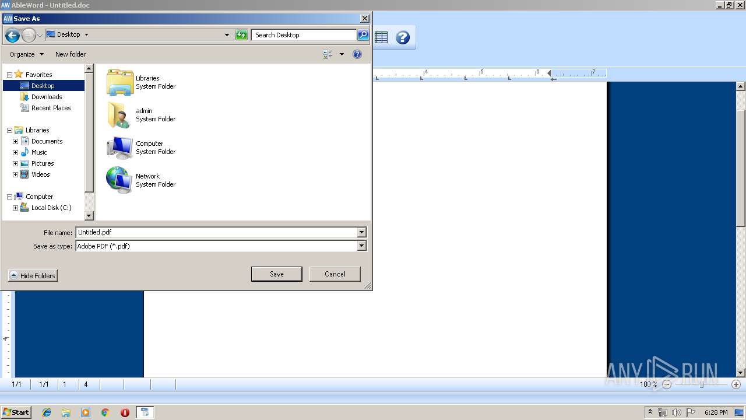The height and width of the screenshot is (420, 746).
Task: Click the search magnifier icon
Action: 363,35
